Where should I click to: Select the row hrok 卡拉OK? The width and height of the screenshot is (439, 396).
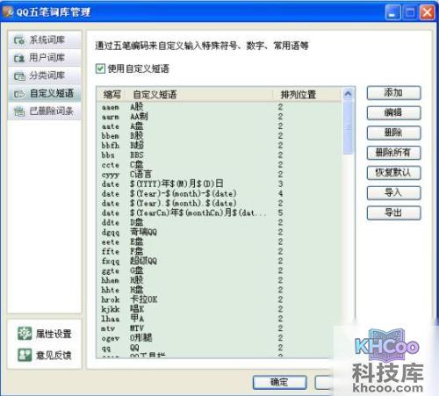(x=219, y=299)
